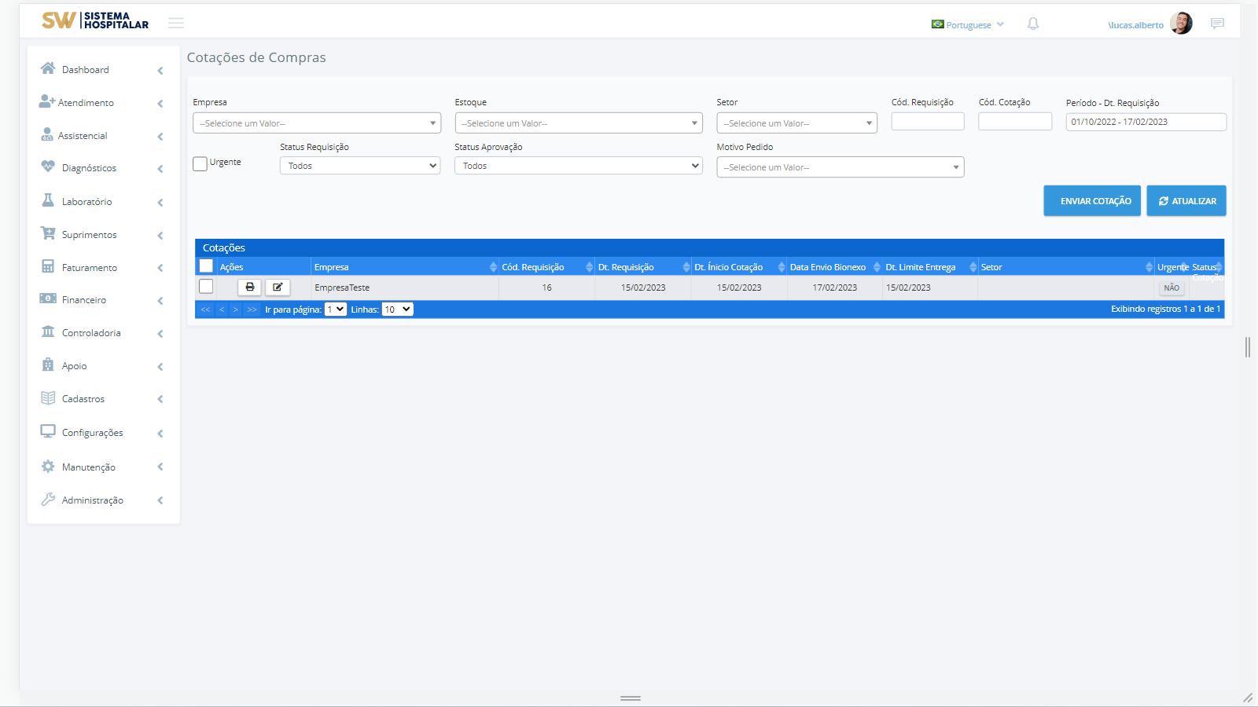Viewport: 1258px width, 707px height.
Task: Open the Status Requisição dropdown
Action: click(x=360, y=166)
